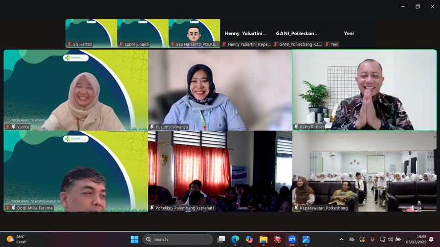This screenshot has height=247, width=440.
Task: Open the Photos app taskbar icon
Action: click(x=306, y=239)
